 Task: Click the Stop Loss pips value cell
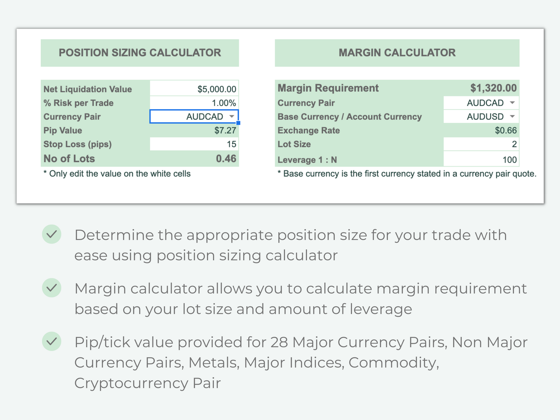click(194, 144)
